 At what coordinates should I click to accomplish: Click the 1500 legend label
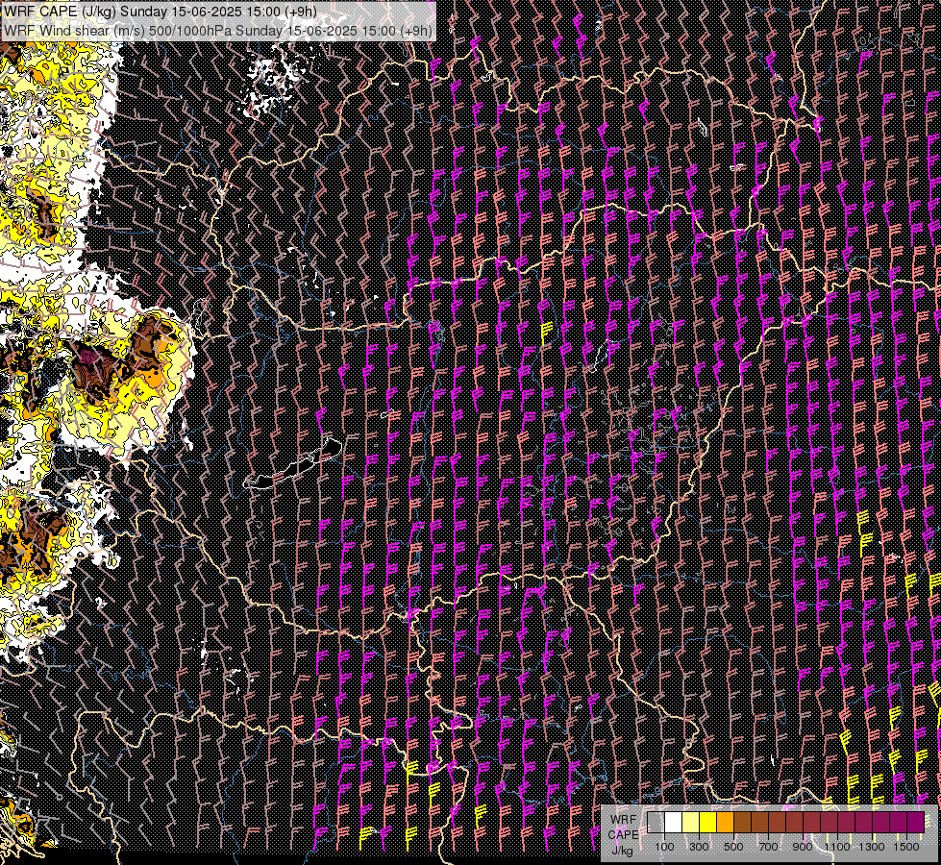[x=906, y=847]
